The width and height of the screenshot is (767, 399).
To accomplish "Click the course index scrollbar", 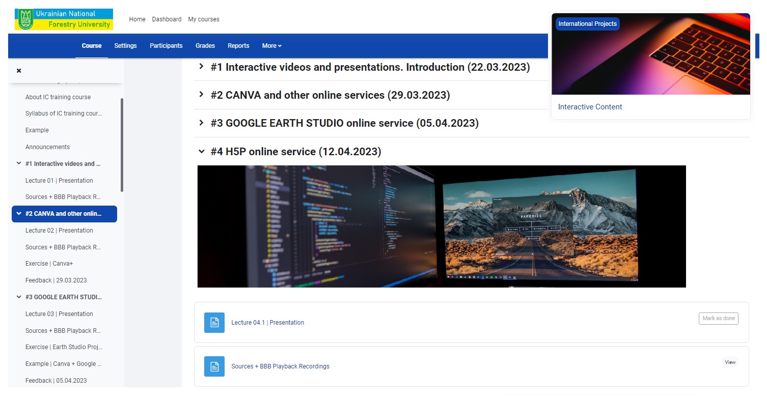I will click(x=122, y=145).
